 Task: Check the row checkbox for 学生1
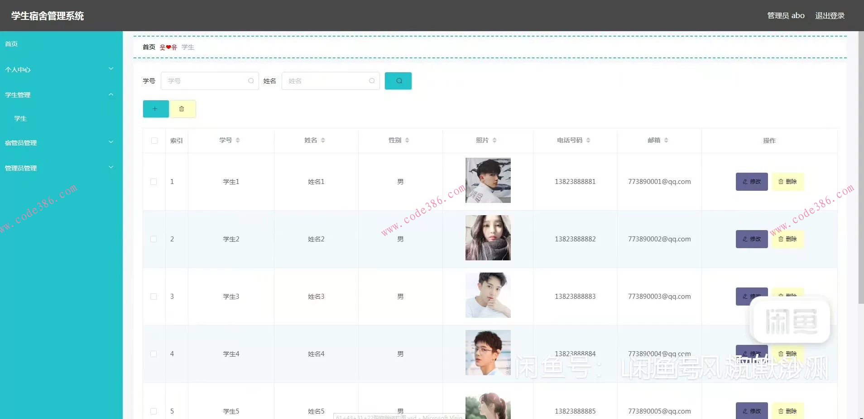pyautogui.click(x=154, y=182)
